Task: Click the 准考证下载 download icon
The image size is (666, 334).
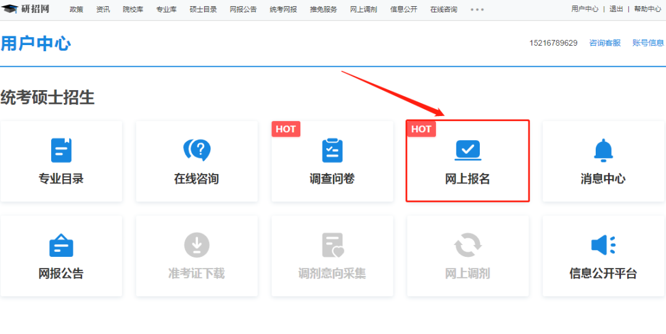Action: click(197, 245)
